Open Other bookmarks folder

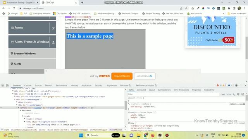[237, 14]
